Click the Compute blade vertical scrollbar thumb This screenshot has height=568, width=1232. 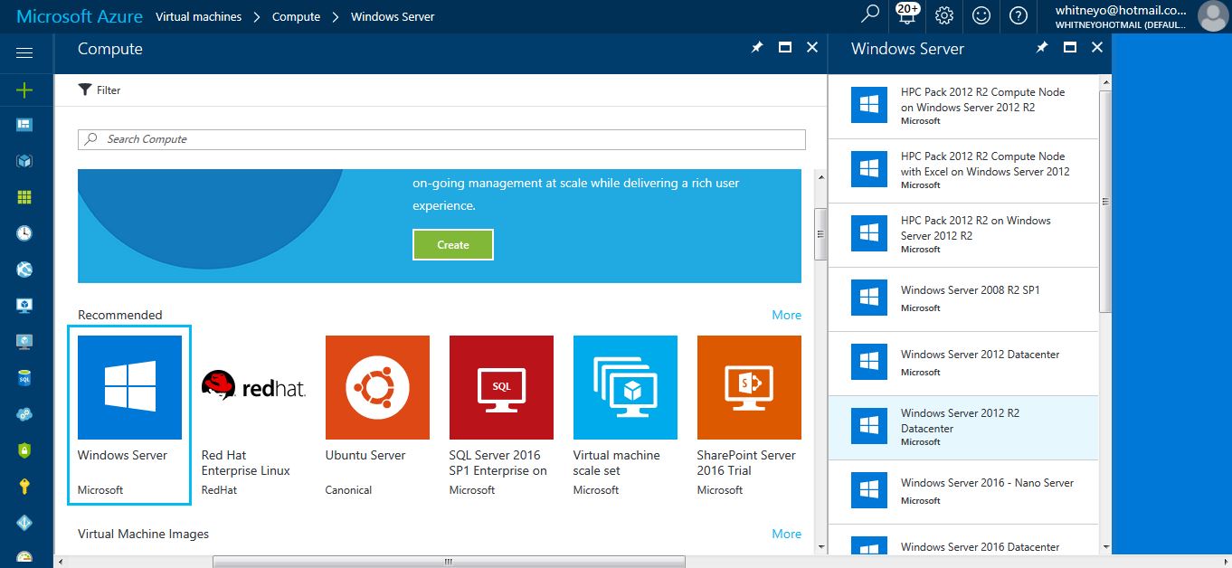click(x=820, y=233)
